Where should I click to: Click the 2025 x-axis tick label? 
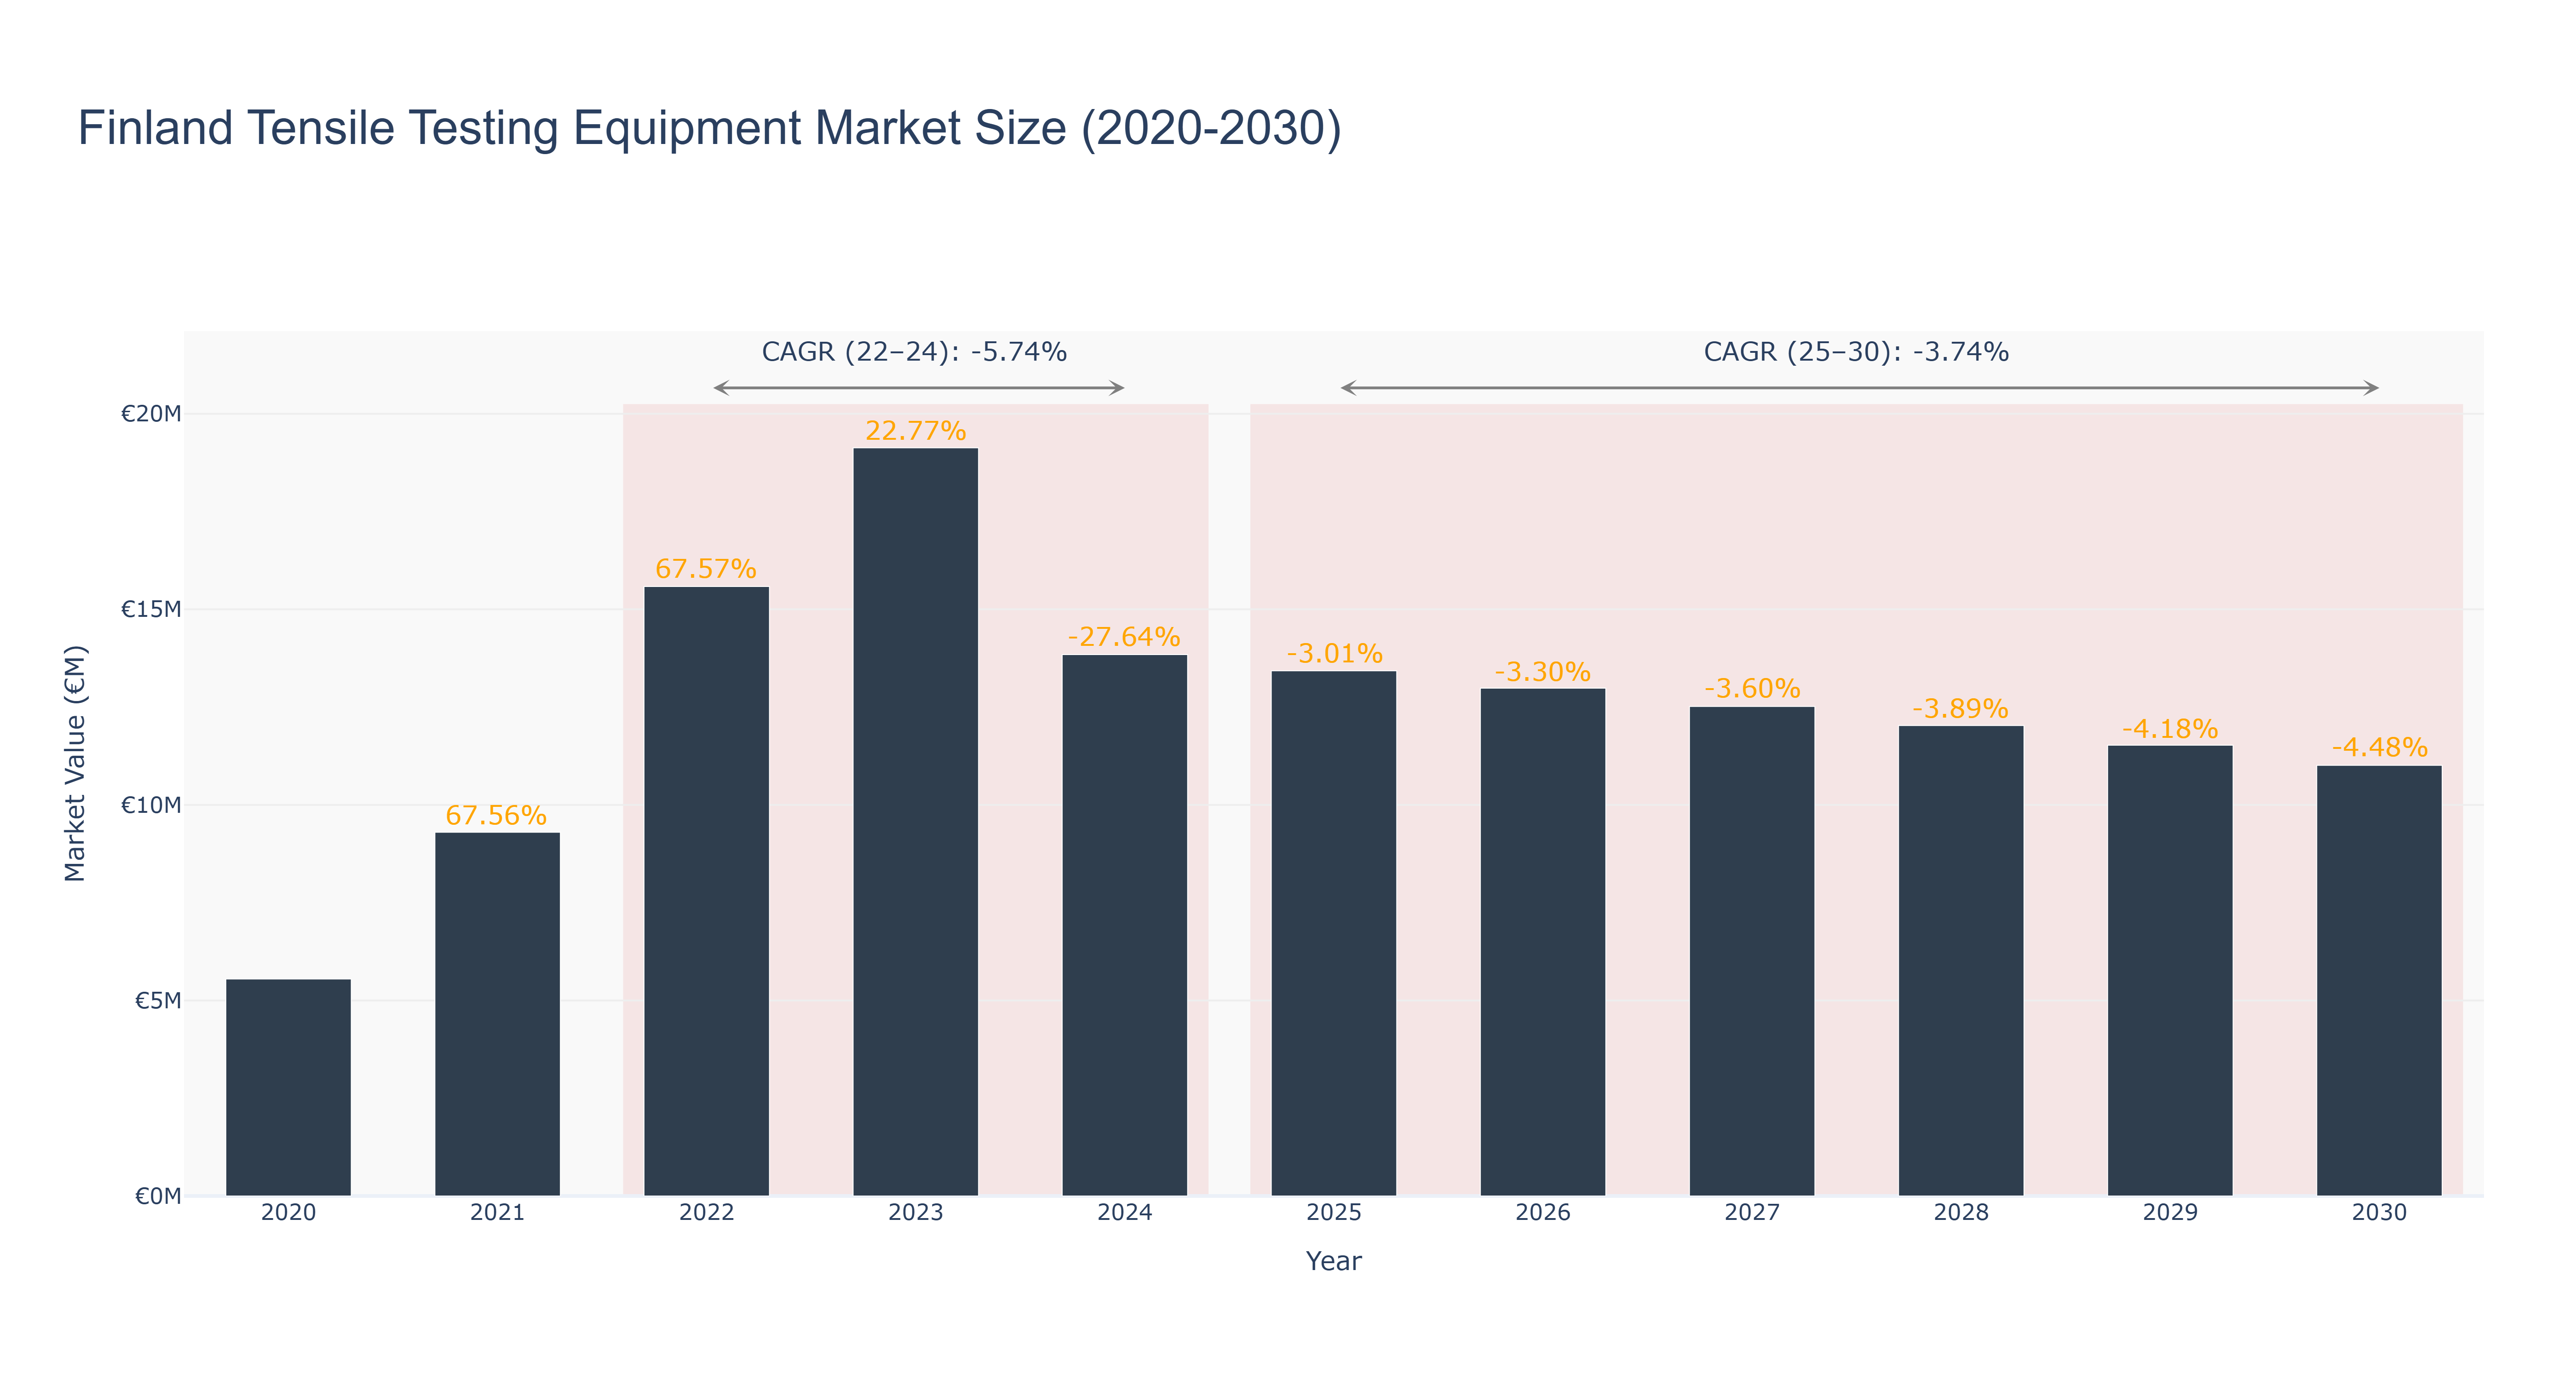point(1333,1213)
